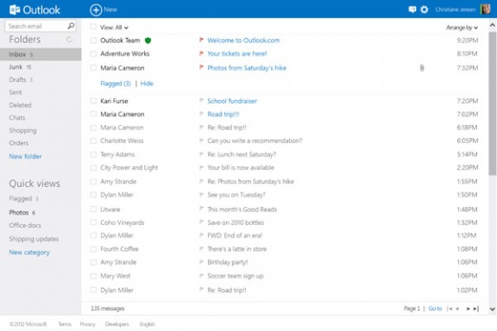Refresh folders using the circular arrow icon
The width and height of the screenshot is (497, 331).
[x=69, y=40]
